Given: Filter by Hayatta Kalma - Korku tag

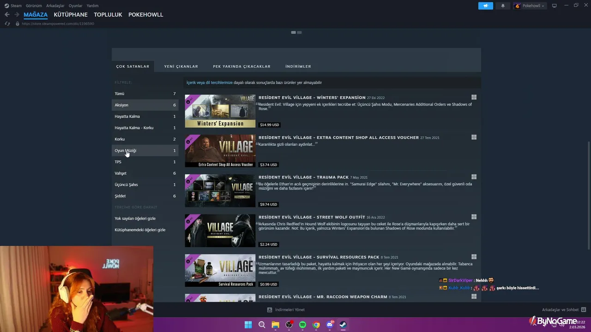Looking at the screenshot, I should tap(145, 128).
